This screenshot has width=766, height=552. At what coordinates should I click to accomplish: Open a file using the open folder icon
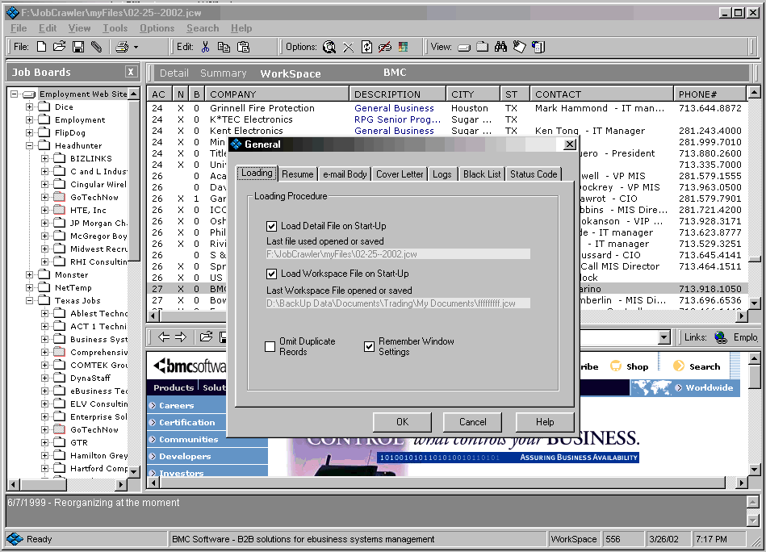pyautogui.click(x=58, y=46)
